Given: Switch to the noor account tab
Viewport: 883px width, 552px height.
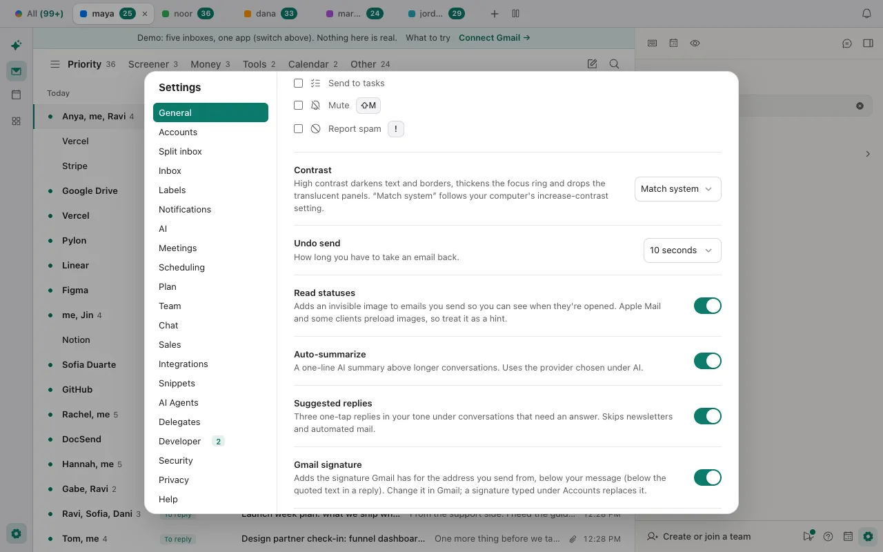Looking at the screenshot, I should [x=187, y=14].
